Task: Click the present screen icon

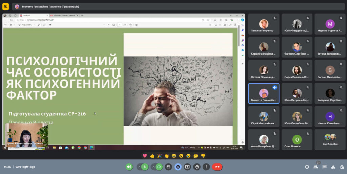Action: coord(187,167)
